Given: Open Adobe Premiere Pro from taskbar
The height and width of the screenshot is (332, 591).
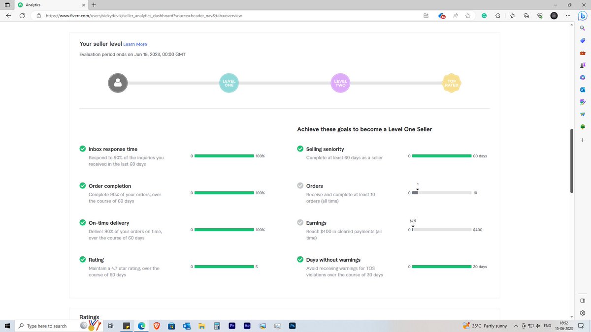Looking at the screenshot, I should pyautogui.click(x=232, y=326).
